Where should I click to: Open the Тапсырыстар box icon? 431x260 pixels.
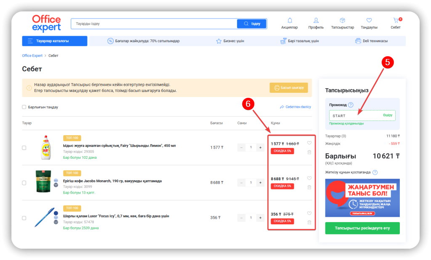[342, 21]
